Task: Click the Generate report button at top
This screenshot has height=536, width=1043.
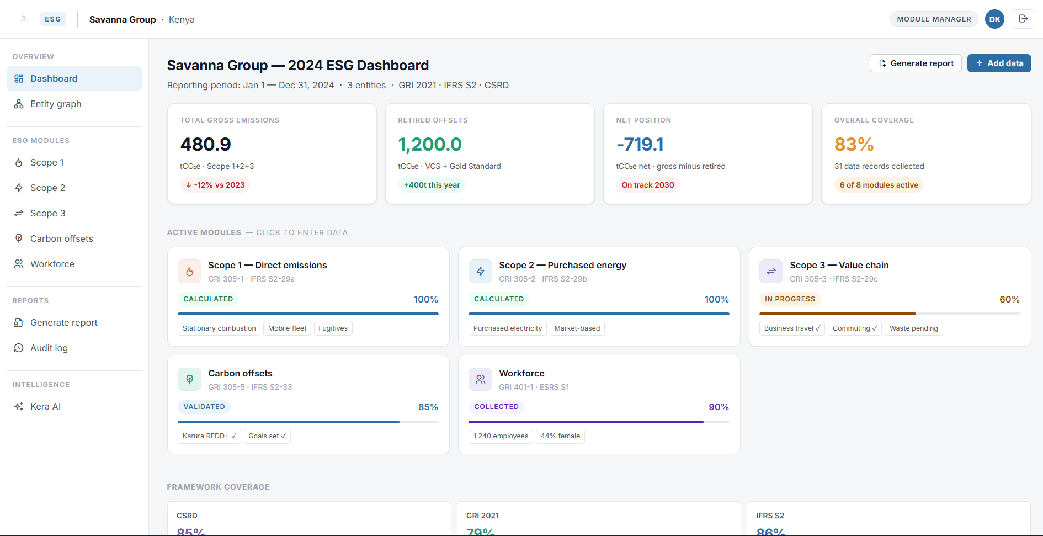Action: coord(916,63)
